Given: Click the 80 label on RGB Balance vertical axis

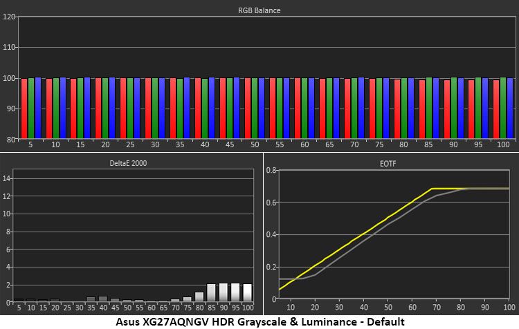Looking at the screenshot, I should pos(11,140).
